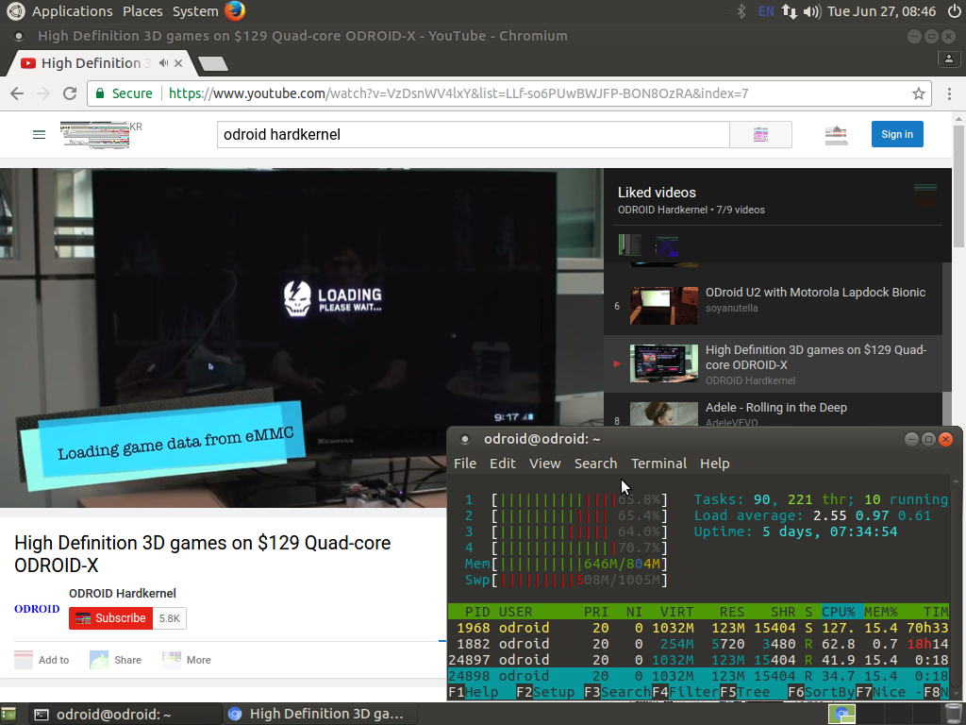The image size is (966, 725).
Task: Open the system volume indicator
Action: pos(811,11)
